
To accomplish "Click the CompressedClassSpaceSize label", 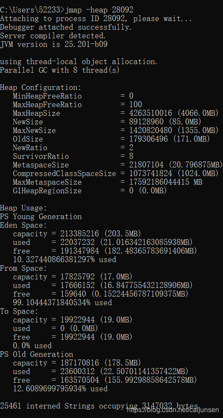I will point(64,173).
